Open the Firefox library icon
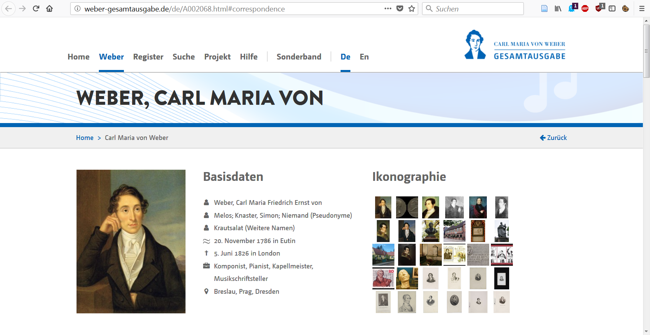This screenshot has height=335, width=650. 558,8
